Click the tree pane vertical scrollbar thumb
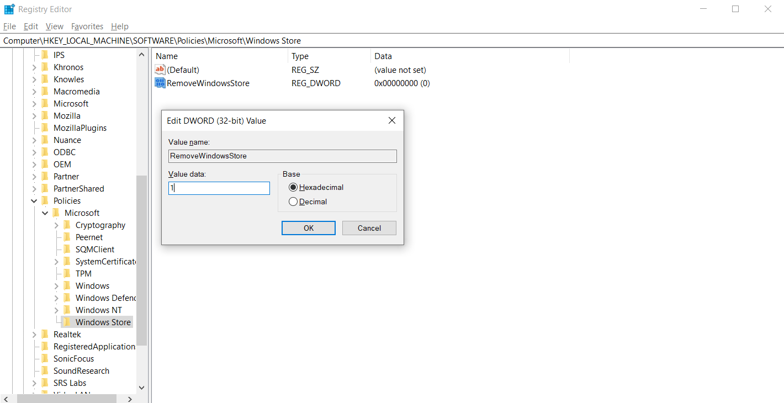The image size is (784, 403). pyautogui.click(x=141, y=259)
